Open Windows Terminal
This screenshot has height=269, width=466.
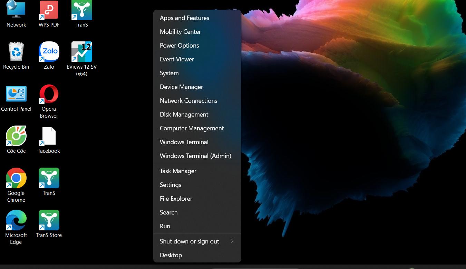pyautogui.click(x=197, y=142)
